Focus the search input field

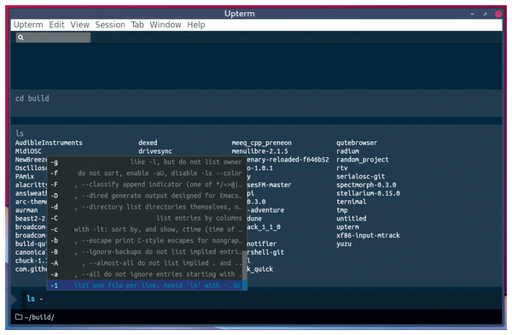click(x=53, y=38)
